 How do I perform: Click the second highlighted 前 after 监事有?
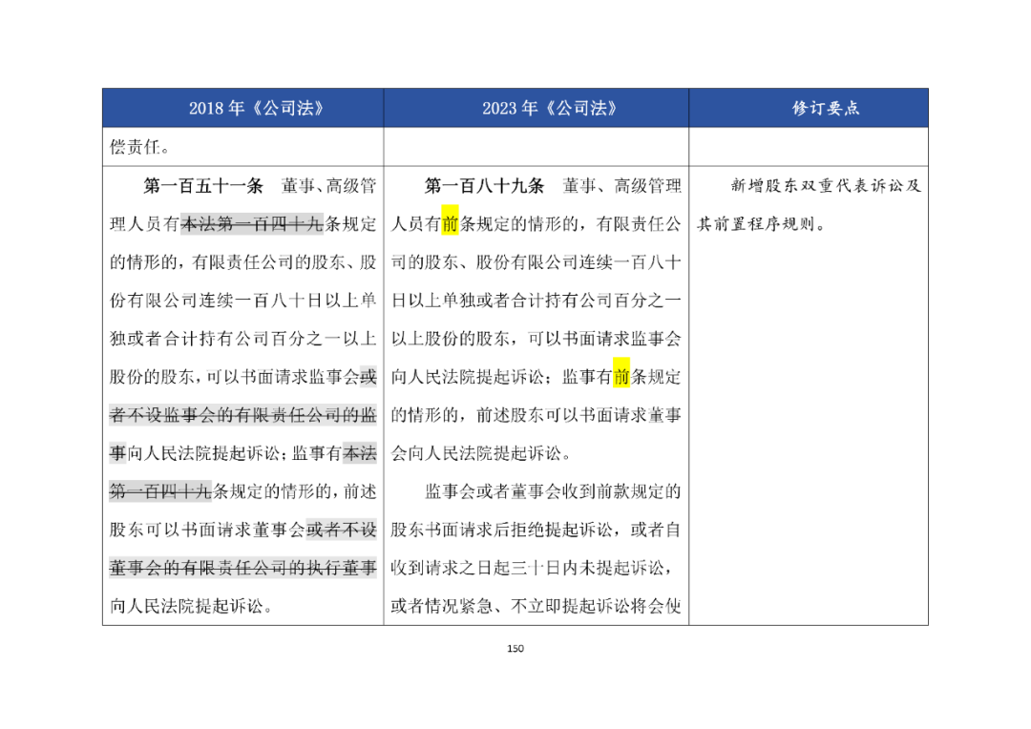(621, 377)
